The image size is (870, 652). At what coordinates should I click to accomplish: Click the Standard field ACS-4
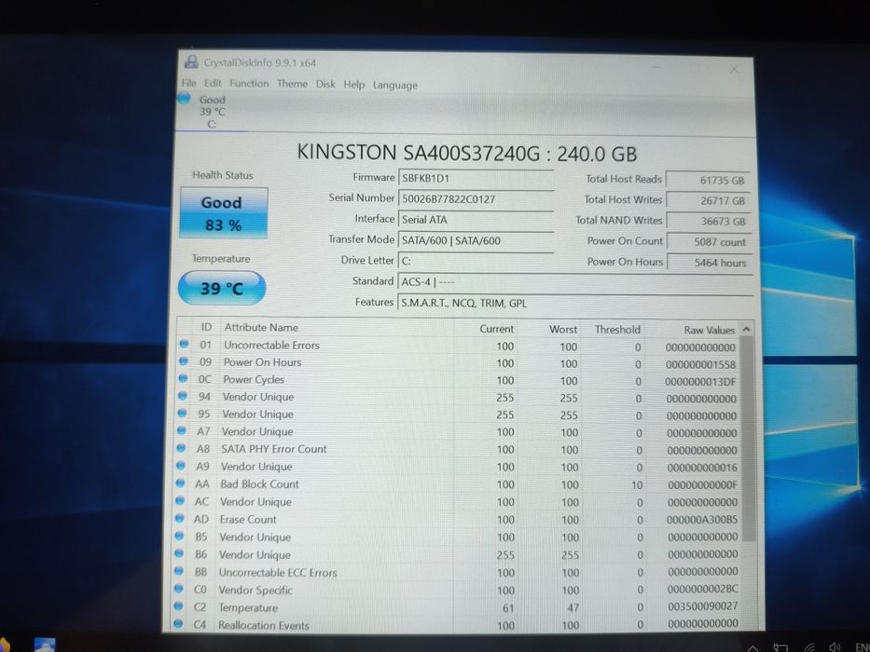(x=575, y=282)
